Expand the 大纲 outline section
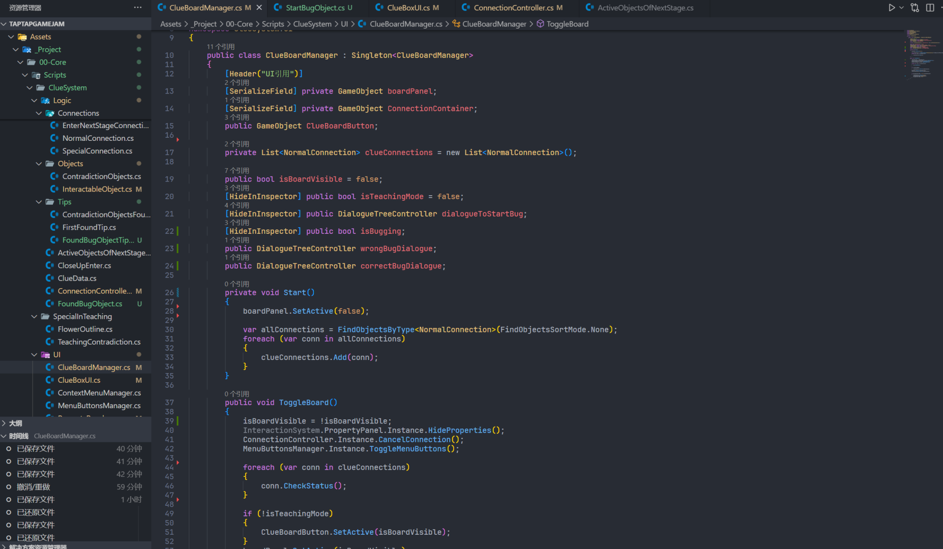The height and width of the screenshot is (549, 943). click(15, 423)
